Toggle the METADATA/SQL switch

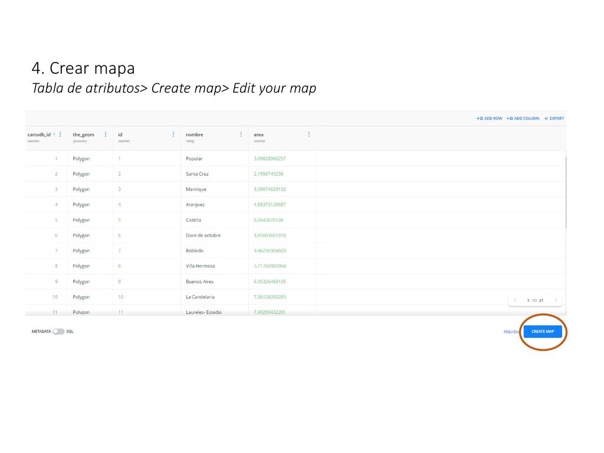58,331
